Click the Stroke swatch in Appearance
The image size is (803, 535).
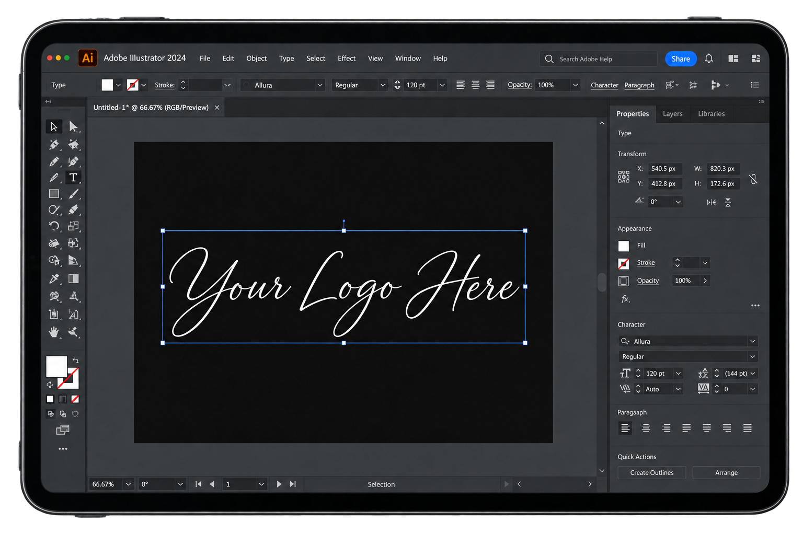[624, 263]
